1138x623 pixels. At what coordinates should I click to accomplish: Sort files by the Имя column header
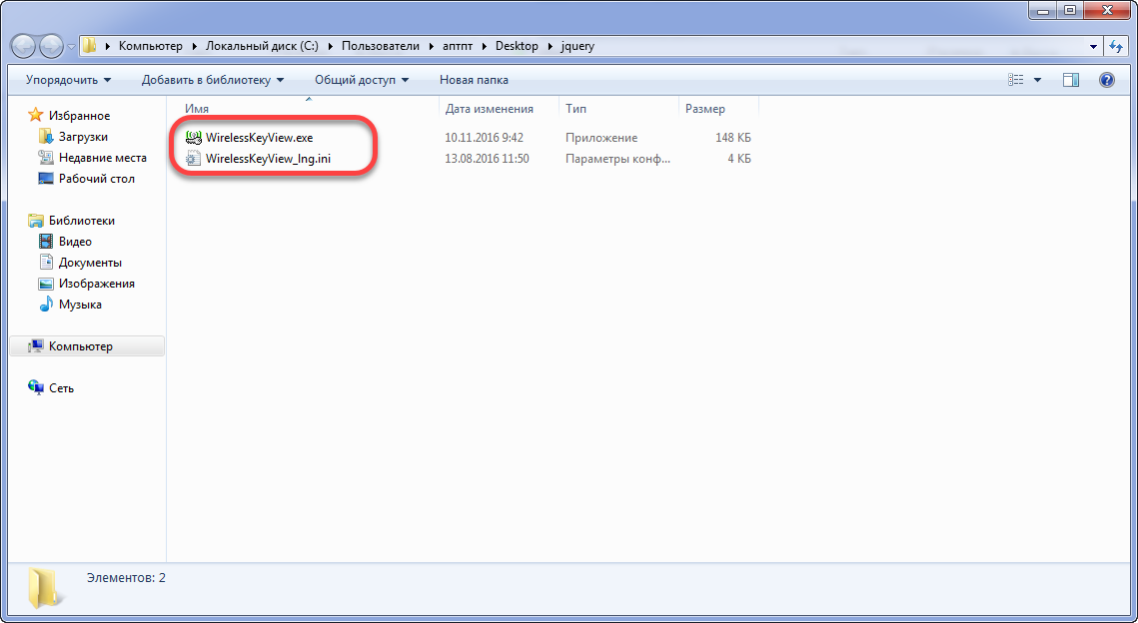click(x=197, y=109)
